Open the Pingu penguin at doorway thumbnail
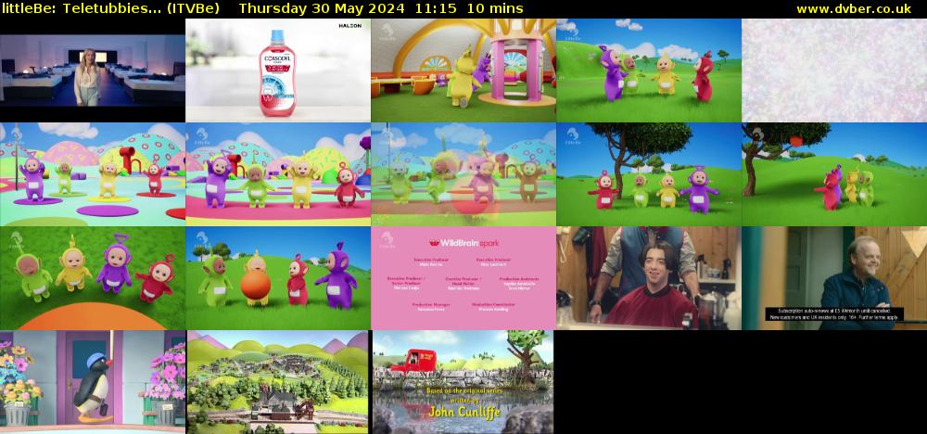 [93, 382]
